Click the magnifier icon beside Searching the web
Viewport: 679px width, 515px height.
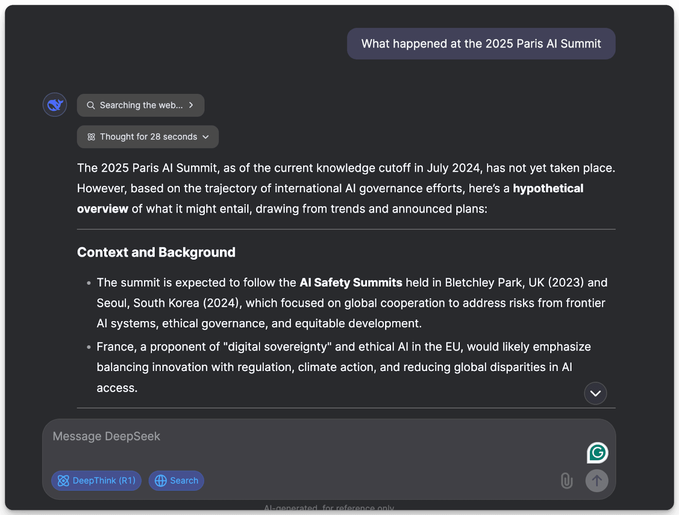click(x=91, y=105)
